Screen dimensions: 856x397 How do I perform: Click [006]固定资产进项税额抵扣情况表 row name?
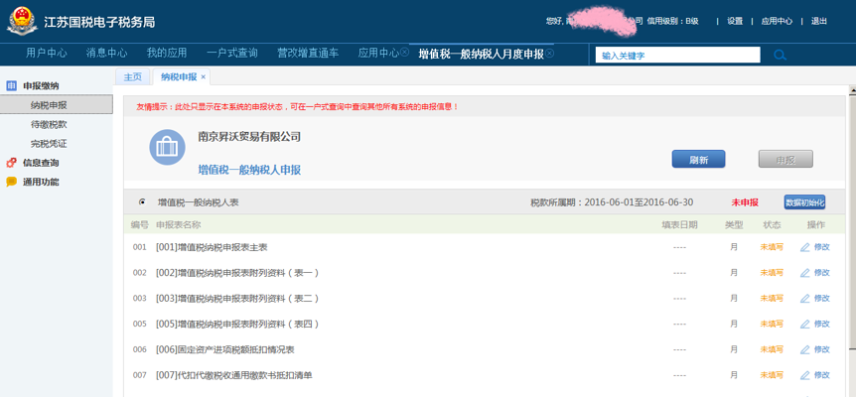tap(225, 349)
